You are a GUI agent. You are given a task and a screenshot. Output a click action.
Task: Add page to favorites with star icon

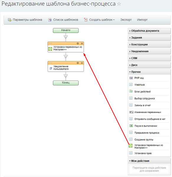(x=119, y=4)
